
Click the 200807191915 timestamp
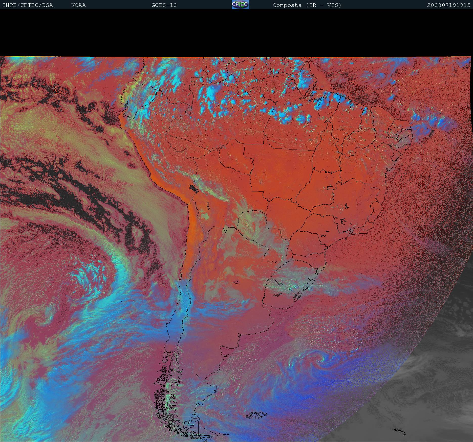(x=449, y=5)
